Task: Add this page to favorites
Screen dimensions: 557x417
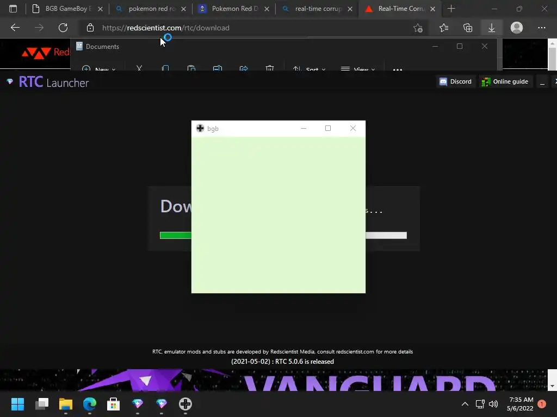Action: [418, 28]
